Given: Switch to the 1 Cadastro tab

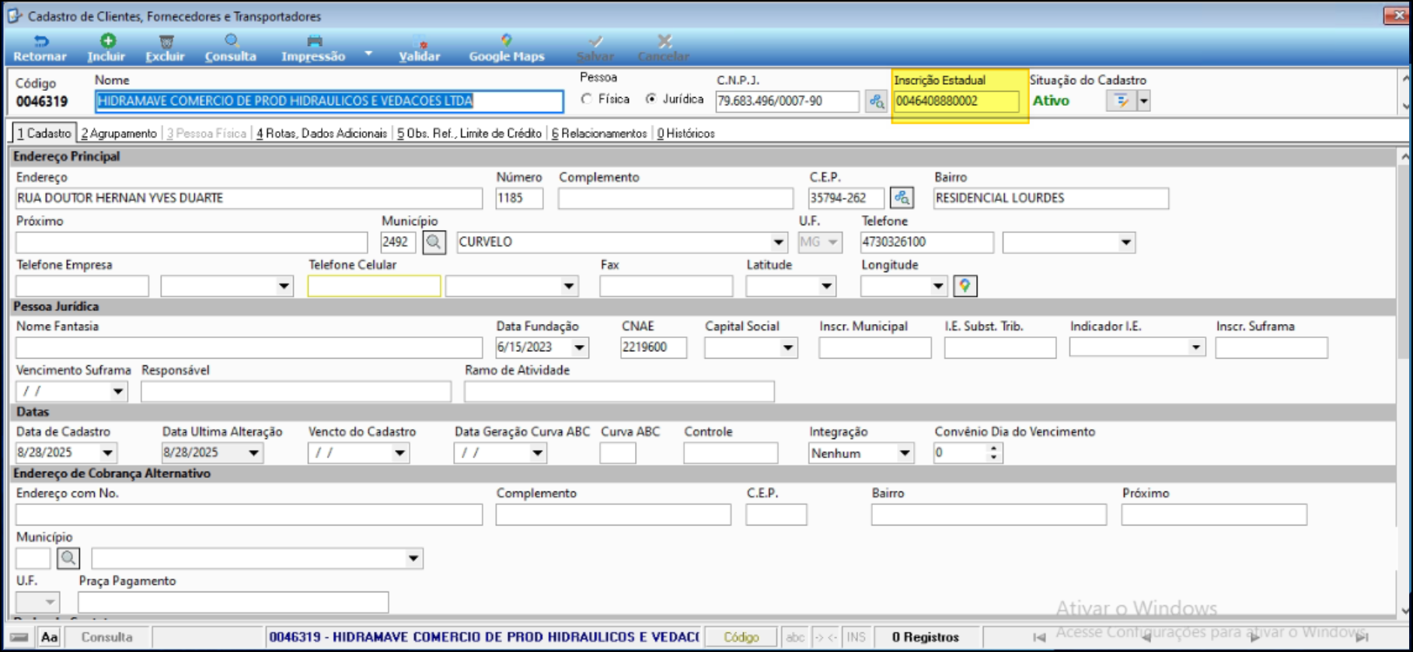Looking at the screenshot, I should [x=44, y=134].
